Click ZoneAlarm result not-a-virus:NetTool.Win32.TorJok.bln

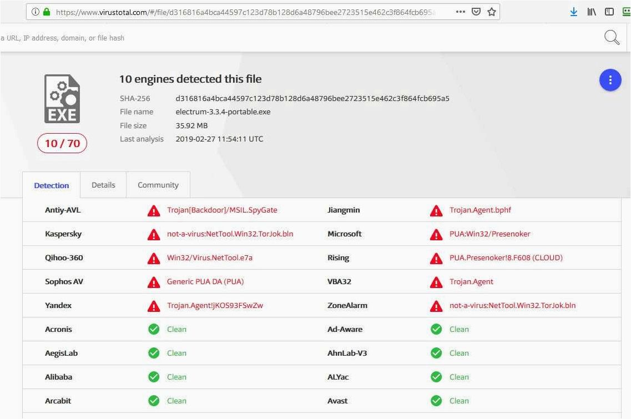tap(513, 305)
